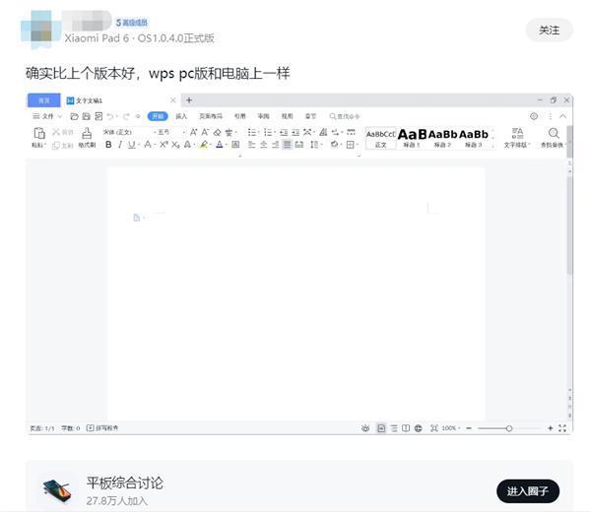Align text right in paragraph toolbar
Screen dimensions: 591x514
(276, 145)
